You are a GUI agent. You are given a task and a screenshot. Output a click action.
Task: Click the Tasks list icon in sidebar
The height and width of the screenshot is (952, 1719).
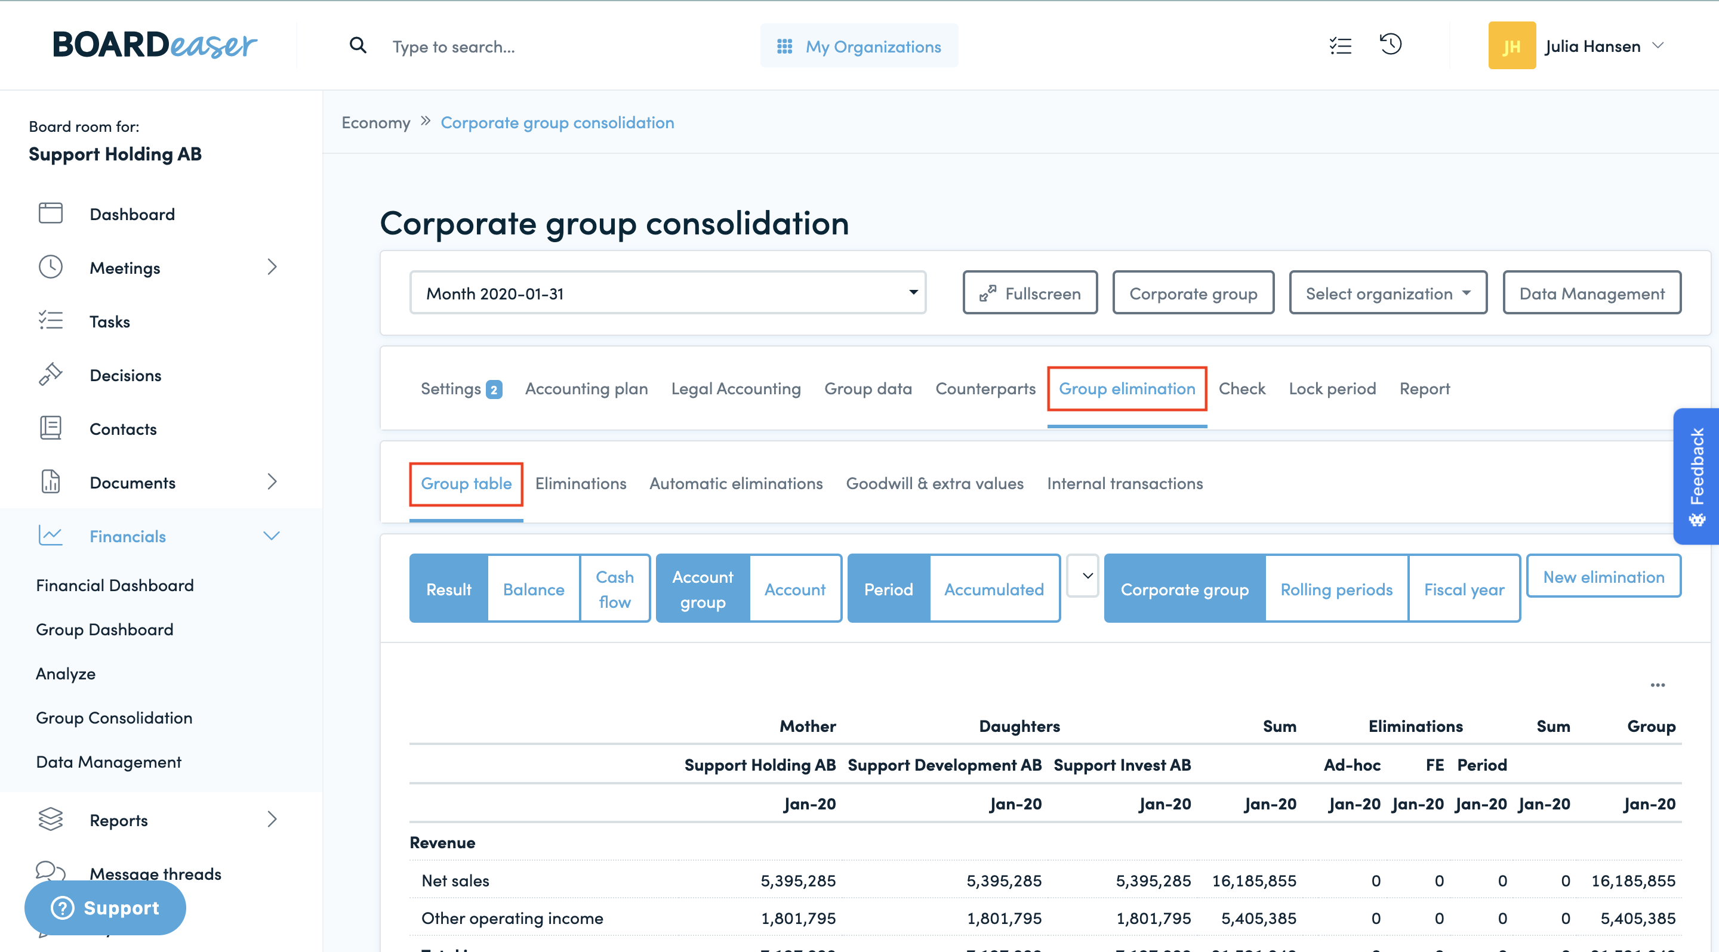point(51,321)
